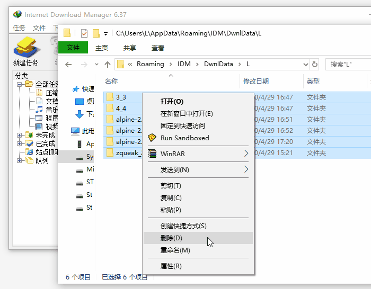Screen dimensions: 371x289
Task: Open the WinRAR submenu
Action: point(198,153)
